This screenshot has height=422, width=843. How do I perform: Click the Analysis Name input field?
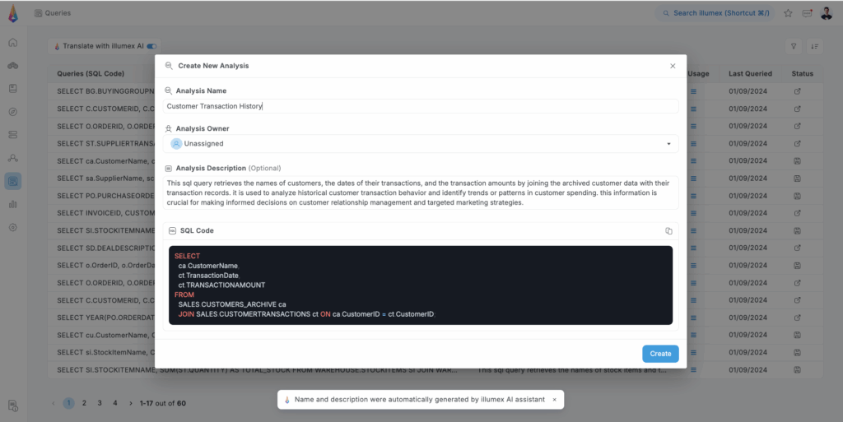421,106
